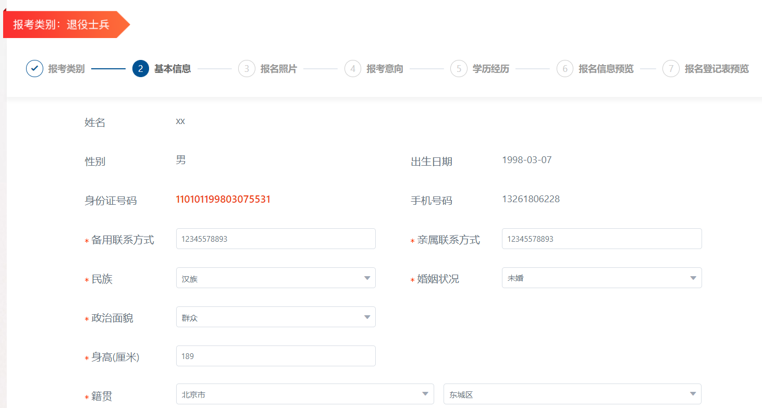This screenshot has height=408, width=762.
Task: Click the step 6 circle icon
Action: [x=565, y=69]
